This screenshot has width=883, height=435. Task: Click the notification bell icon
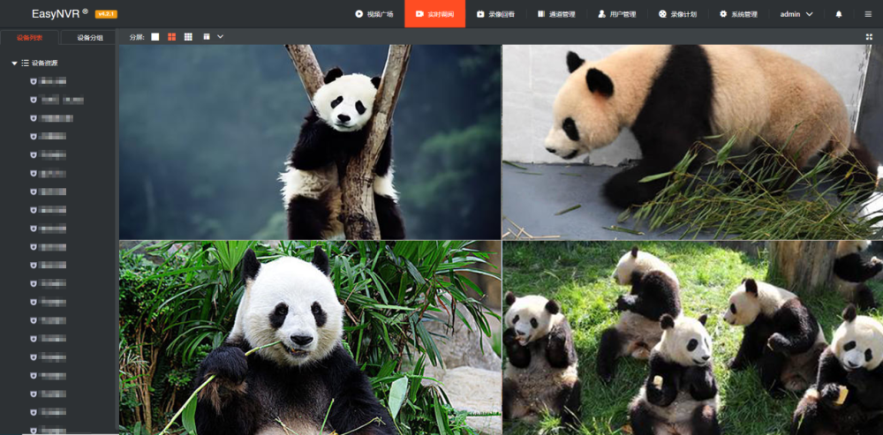(839, 14)
